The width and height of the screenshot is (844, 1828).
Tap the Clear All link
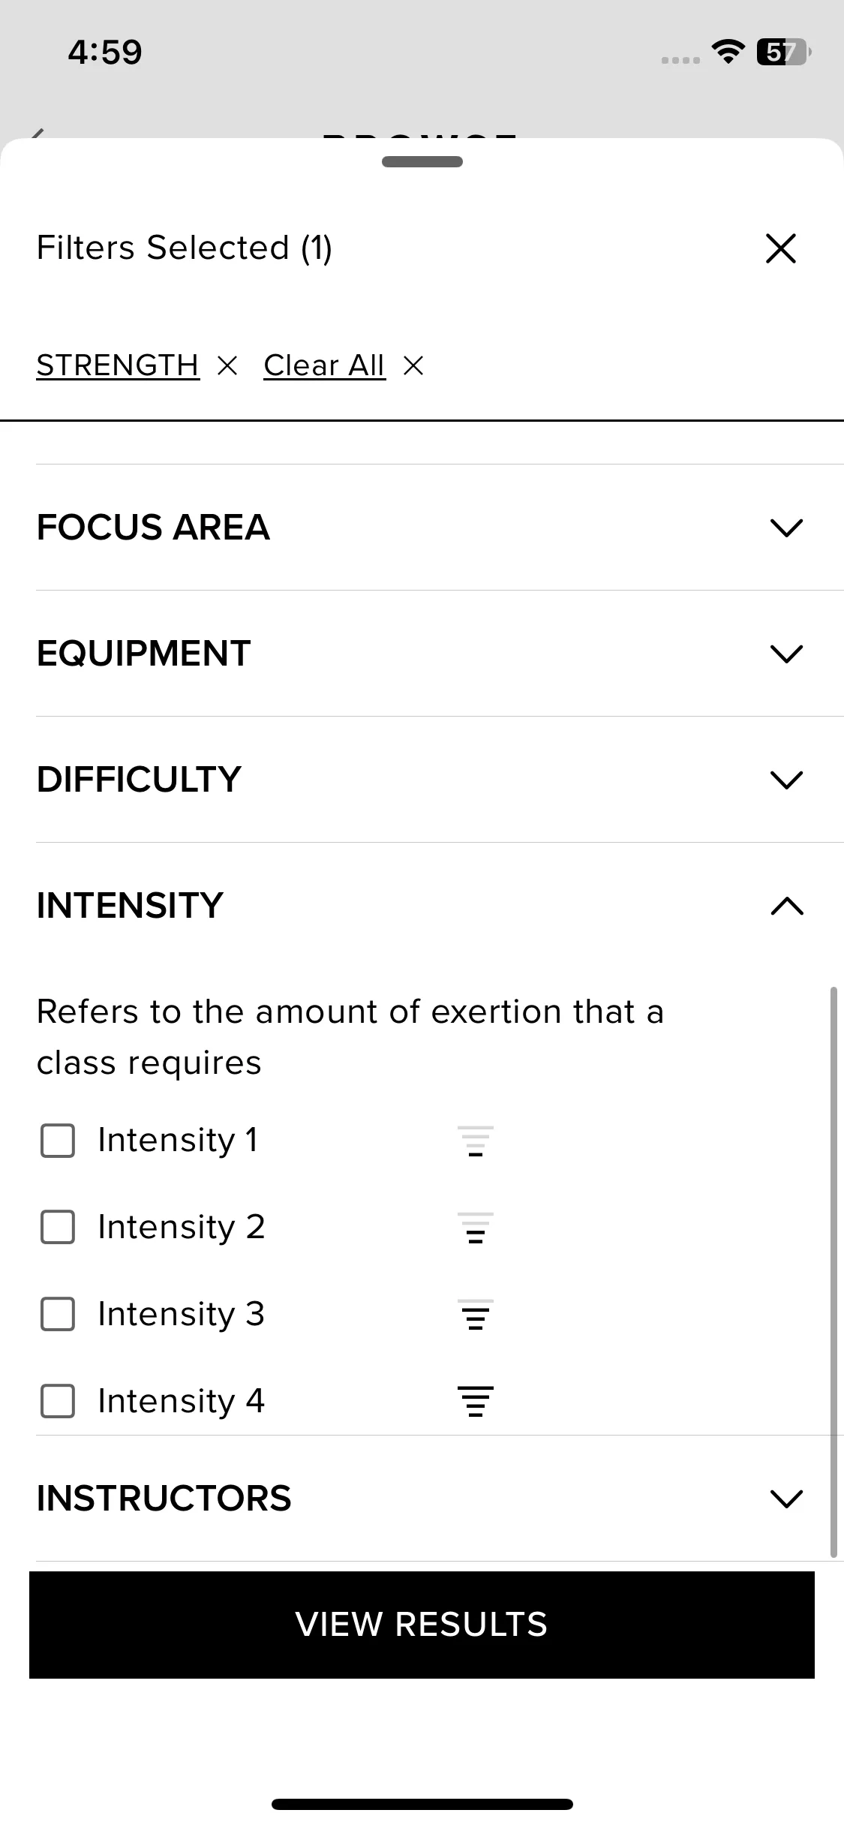click(x=324, y=366)
